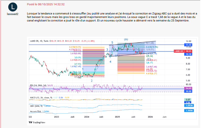This screenshot has width=205, height=128.
Task: Click the OBV 1.093M value badge
Action: click(x=188, y=105)
